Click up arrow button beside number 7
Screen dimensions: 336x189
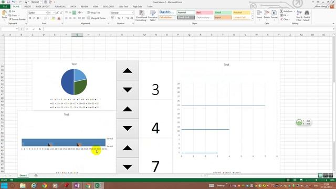click(x=128, y=148)
